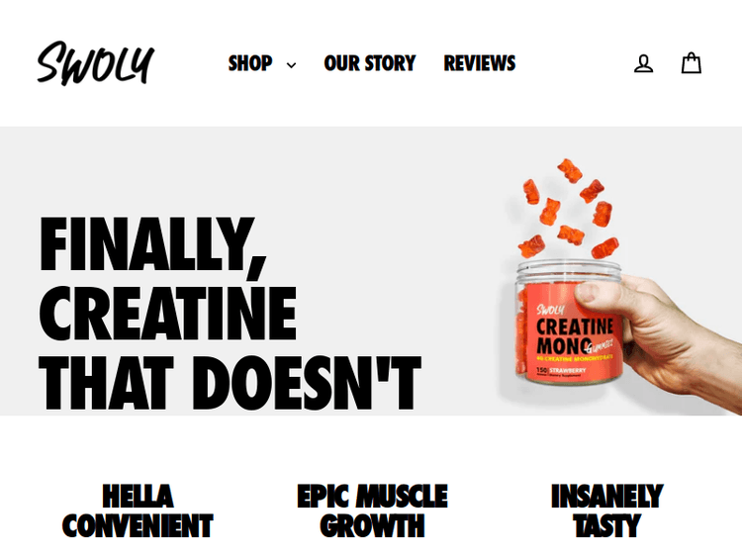Select the HELLA CONVENIENT feature heading
The width and height of the screenshot is (742, 557).
138,511
